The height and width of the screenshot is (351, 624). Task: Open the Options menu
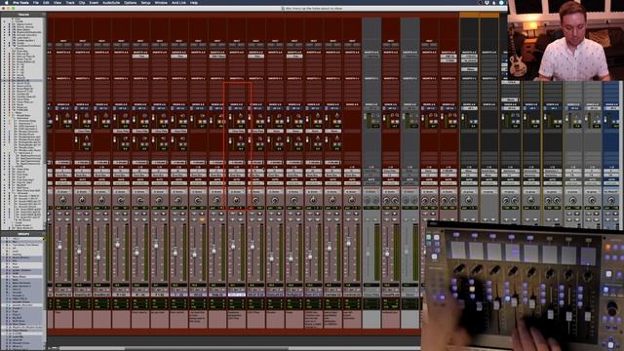click(x=130, y=2)
